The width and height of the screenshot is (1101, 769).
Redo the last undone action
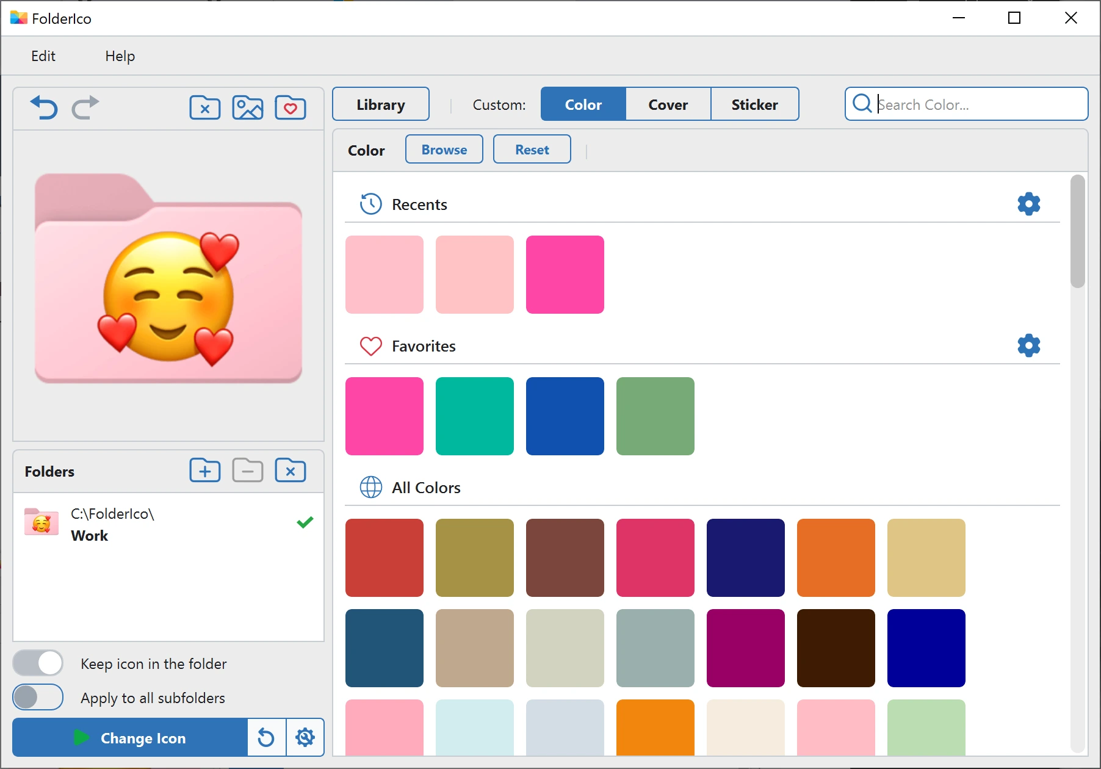tap(85, 107)
